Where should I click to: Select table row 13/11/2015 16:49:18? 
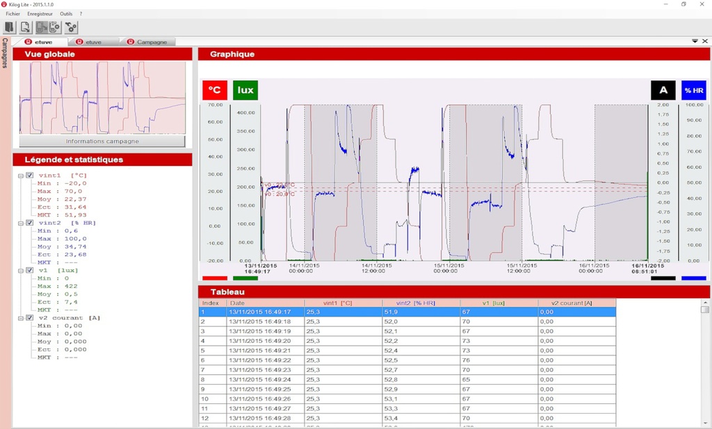(407, 321)
